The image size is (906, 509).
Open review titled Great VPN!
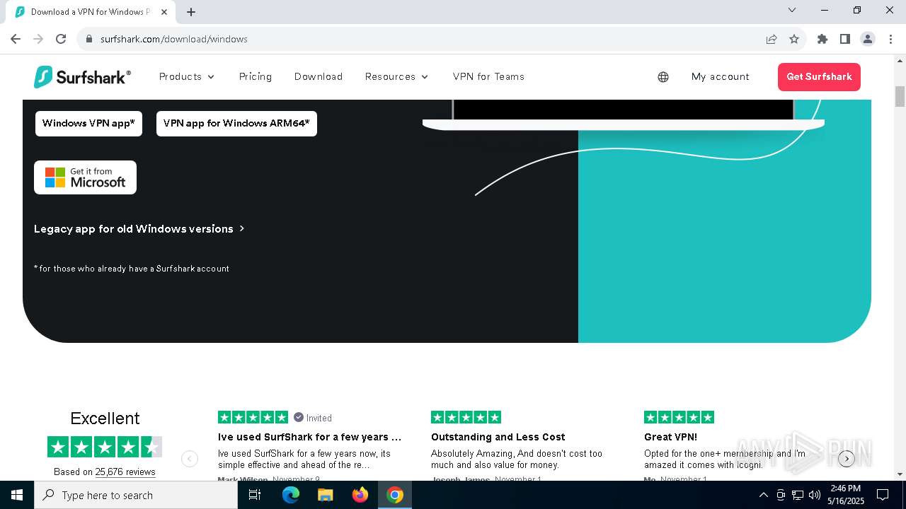670,437
